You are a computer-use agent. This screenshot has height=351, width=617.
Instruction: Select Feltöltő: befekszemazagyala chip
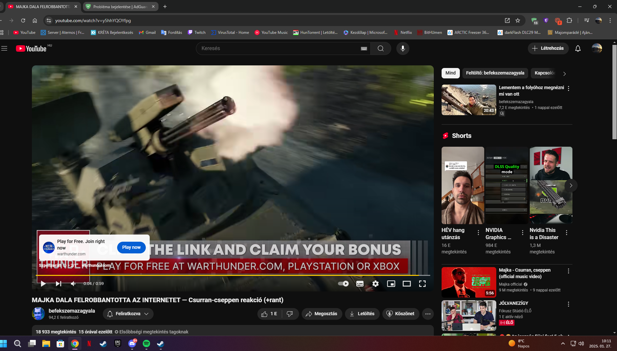point(495,73)
